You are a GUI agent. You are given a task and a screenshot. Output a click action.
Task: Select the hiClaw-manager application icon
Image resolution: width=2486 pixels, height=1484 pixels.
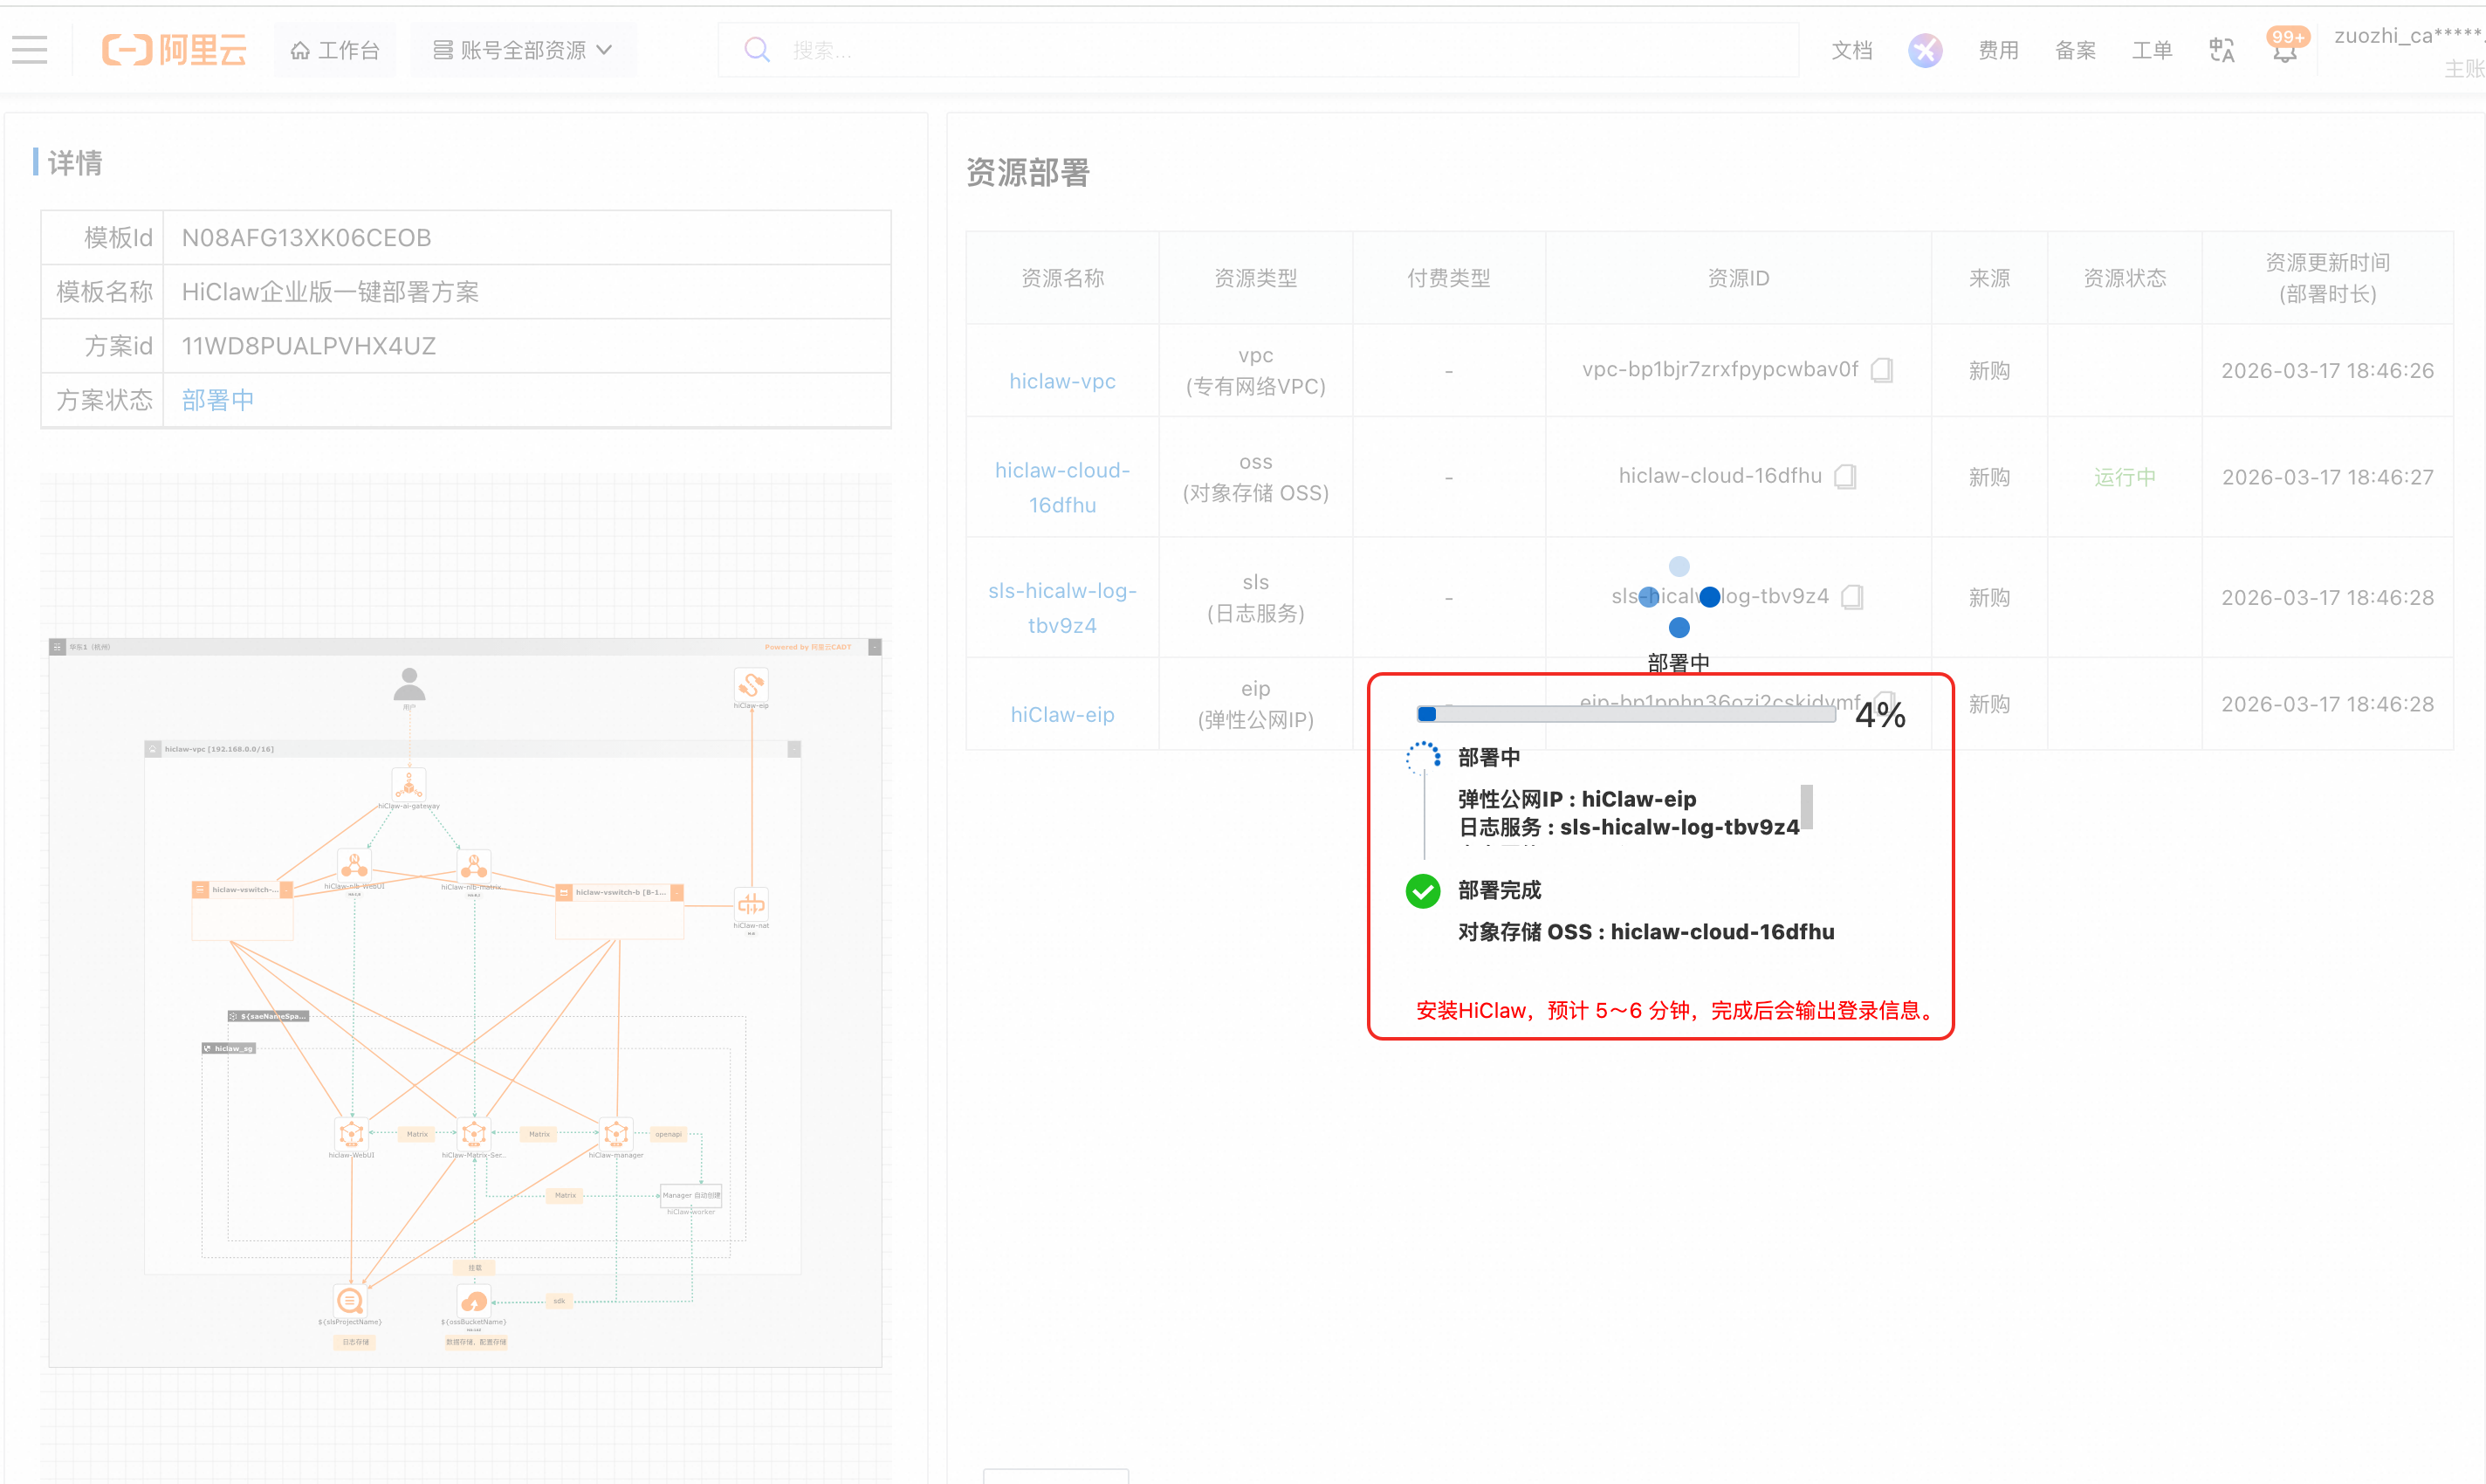point(616,1134)
